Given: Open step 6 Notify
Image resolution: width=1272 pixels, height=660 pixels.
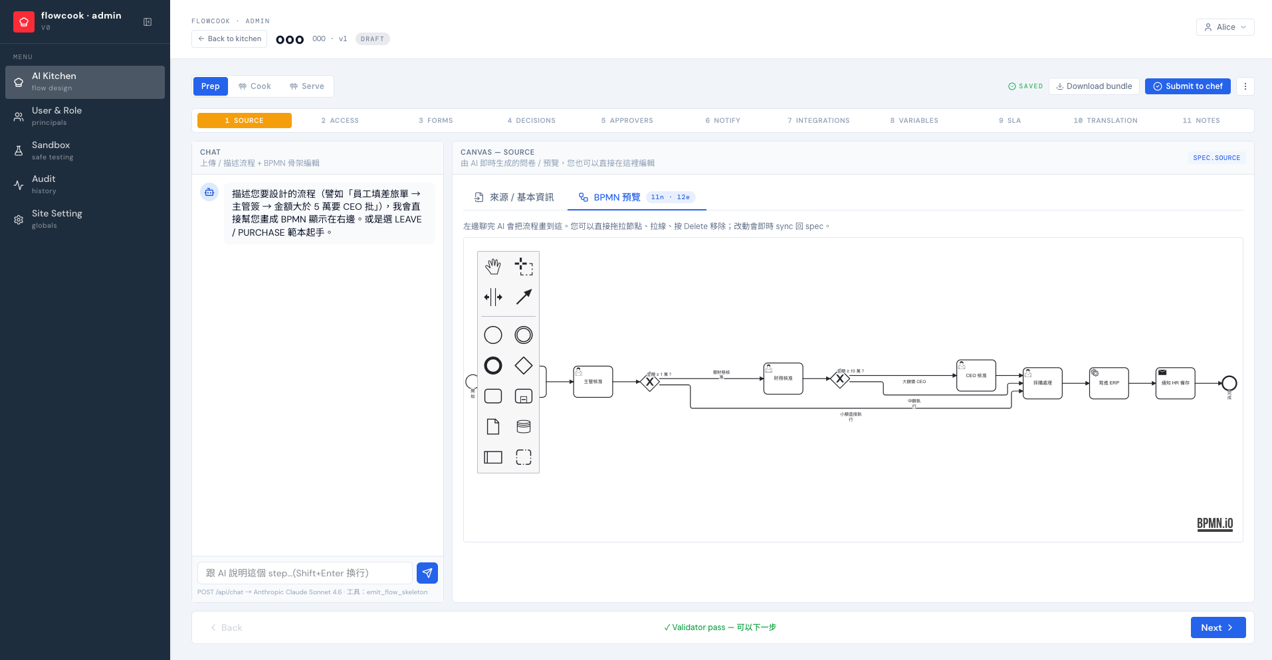Looking at the screenshot, I should [723, 121].
